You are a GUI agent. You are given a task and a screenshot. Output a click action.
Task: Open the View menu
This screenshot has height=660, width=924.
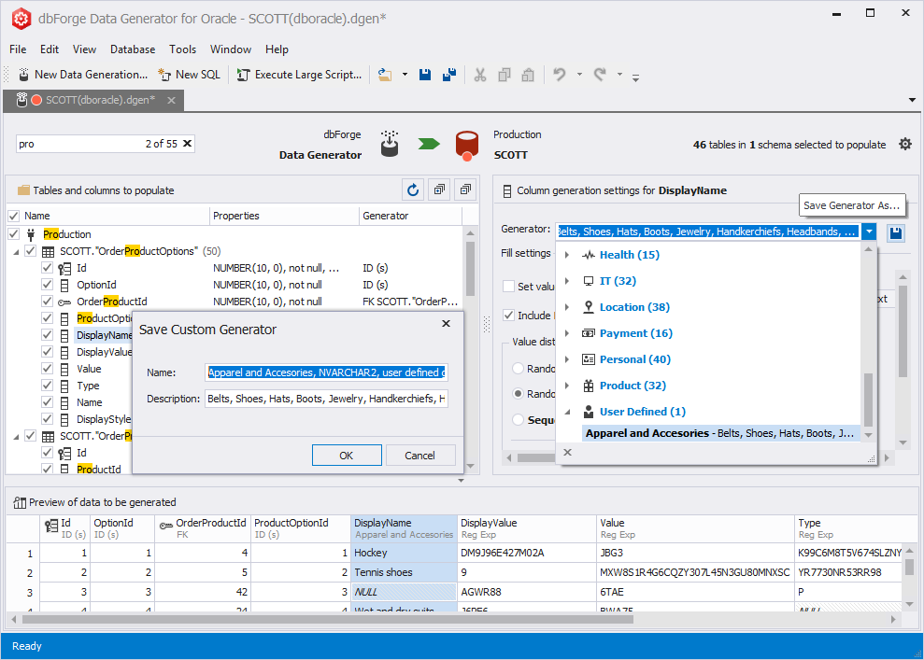(84, 49)
